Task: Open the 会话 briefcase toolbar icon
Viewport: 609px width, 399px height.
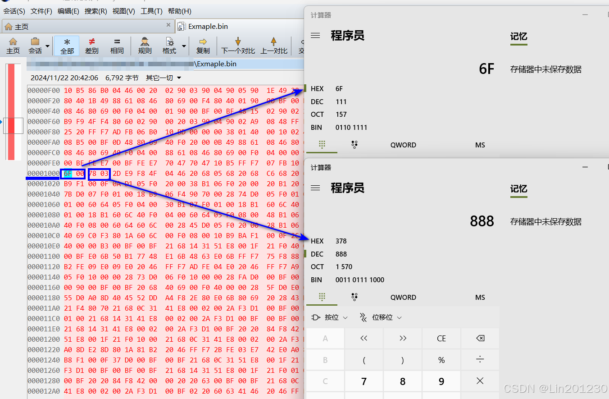Action: pos(35,46)
